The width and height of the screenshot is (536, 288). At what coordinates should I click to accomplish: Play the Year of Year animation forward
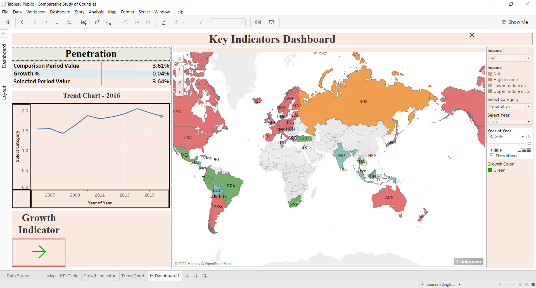tap(501, 150)
